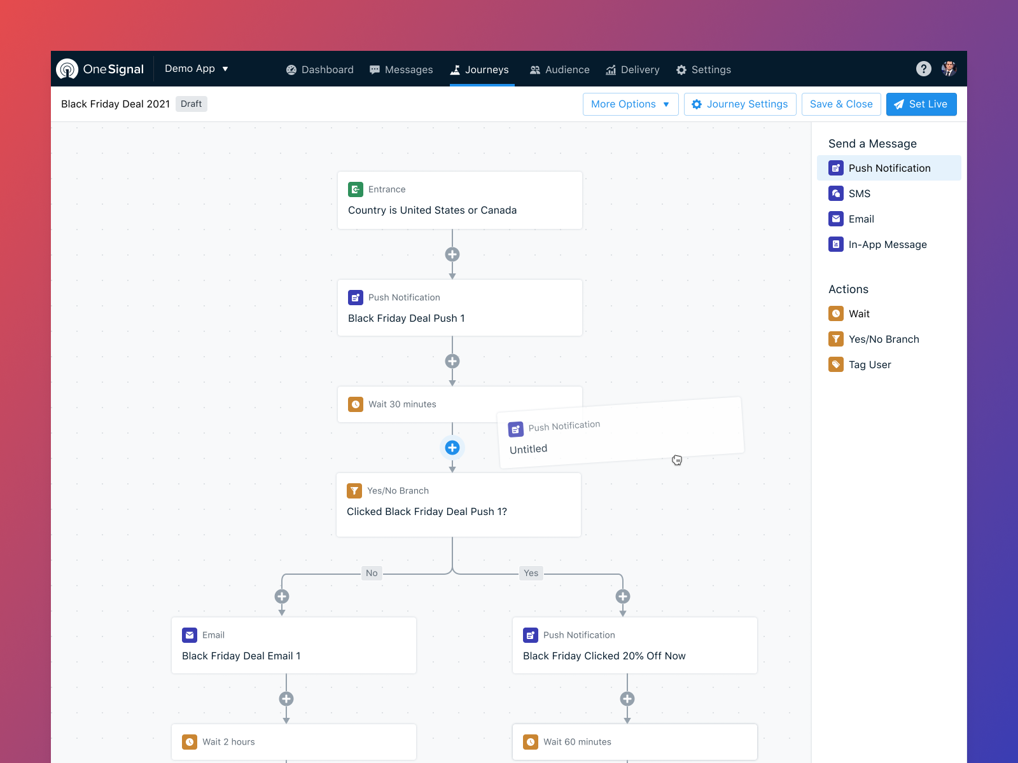This screenshot has width=1018, height=763.
Task: Select the SMS message type
Action: pos(859,193)
